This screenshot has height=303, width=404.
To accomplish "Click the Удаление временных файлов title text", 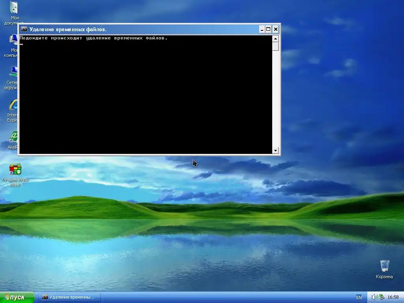I will pyautogui.click(x=68, y=29).
